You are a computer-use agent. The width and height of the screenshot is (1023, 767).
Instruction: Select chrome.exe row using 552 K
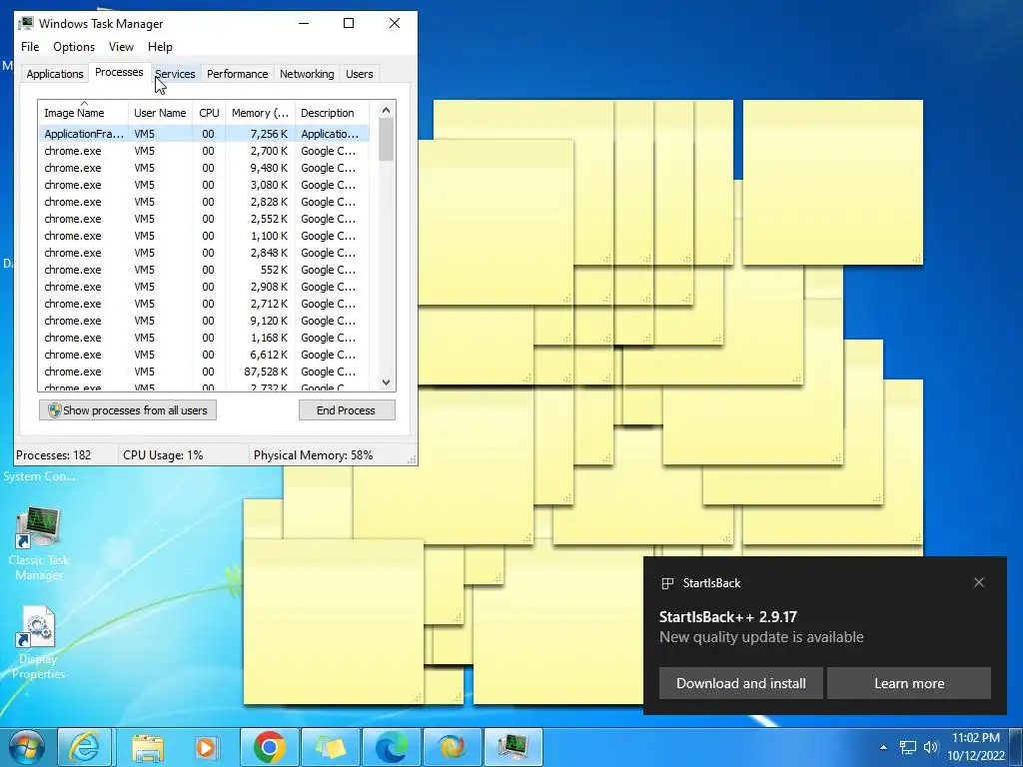click(204, 270)
